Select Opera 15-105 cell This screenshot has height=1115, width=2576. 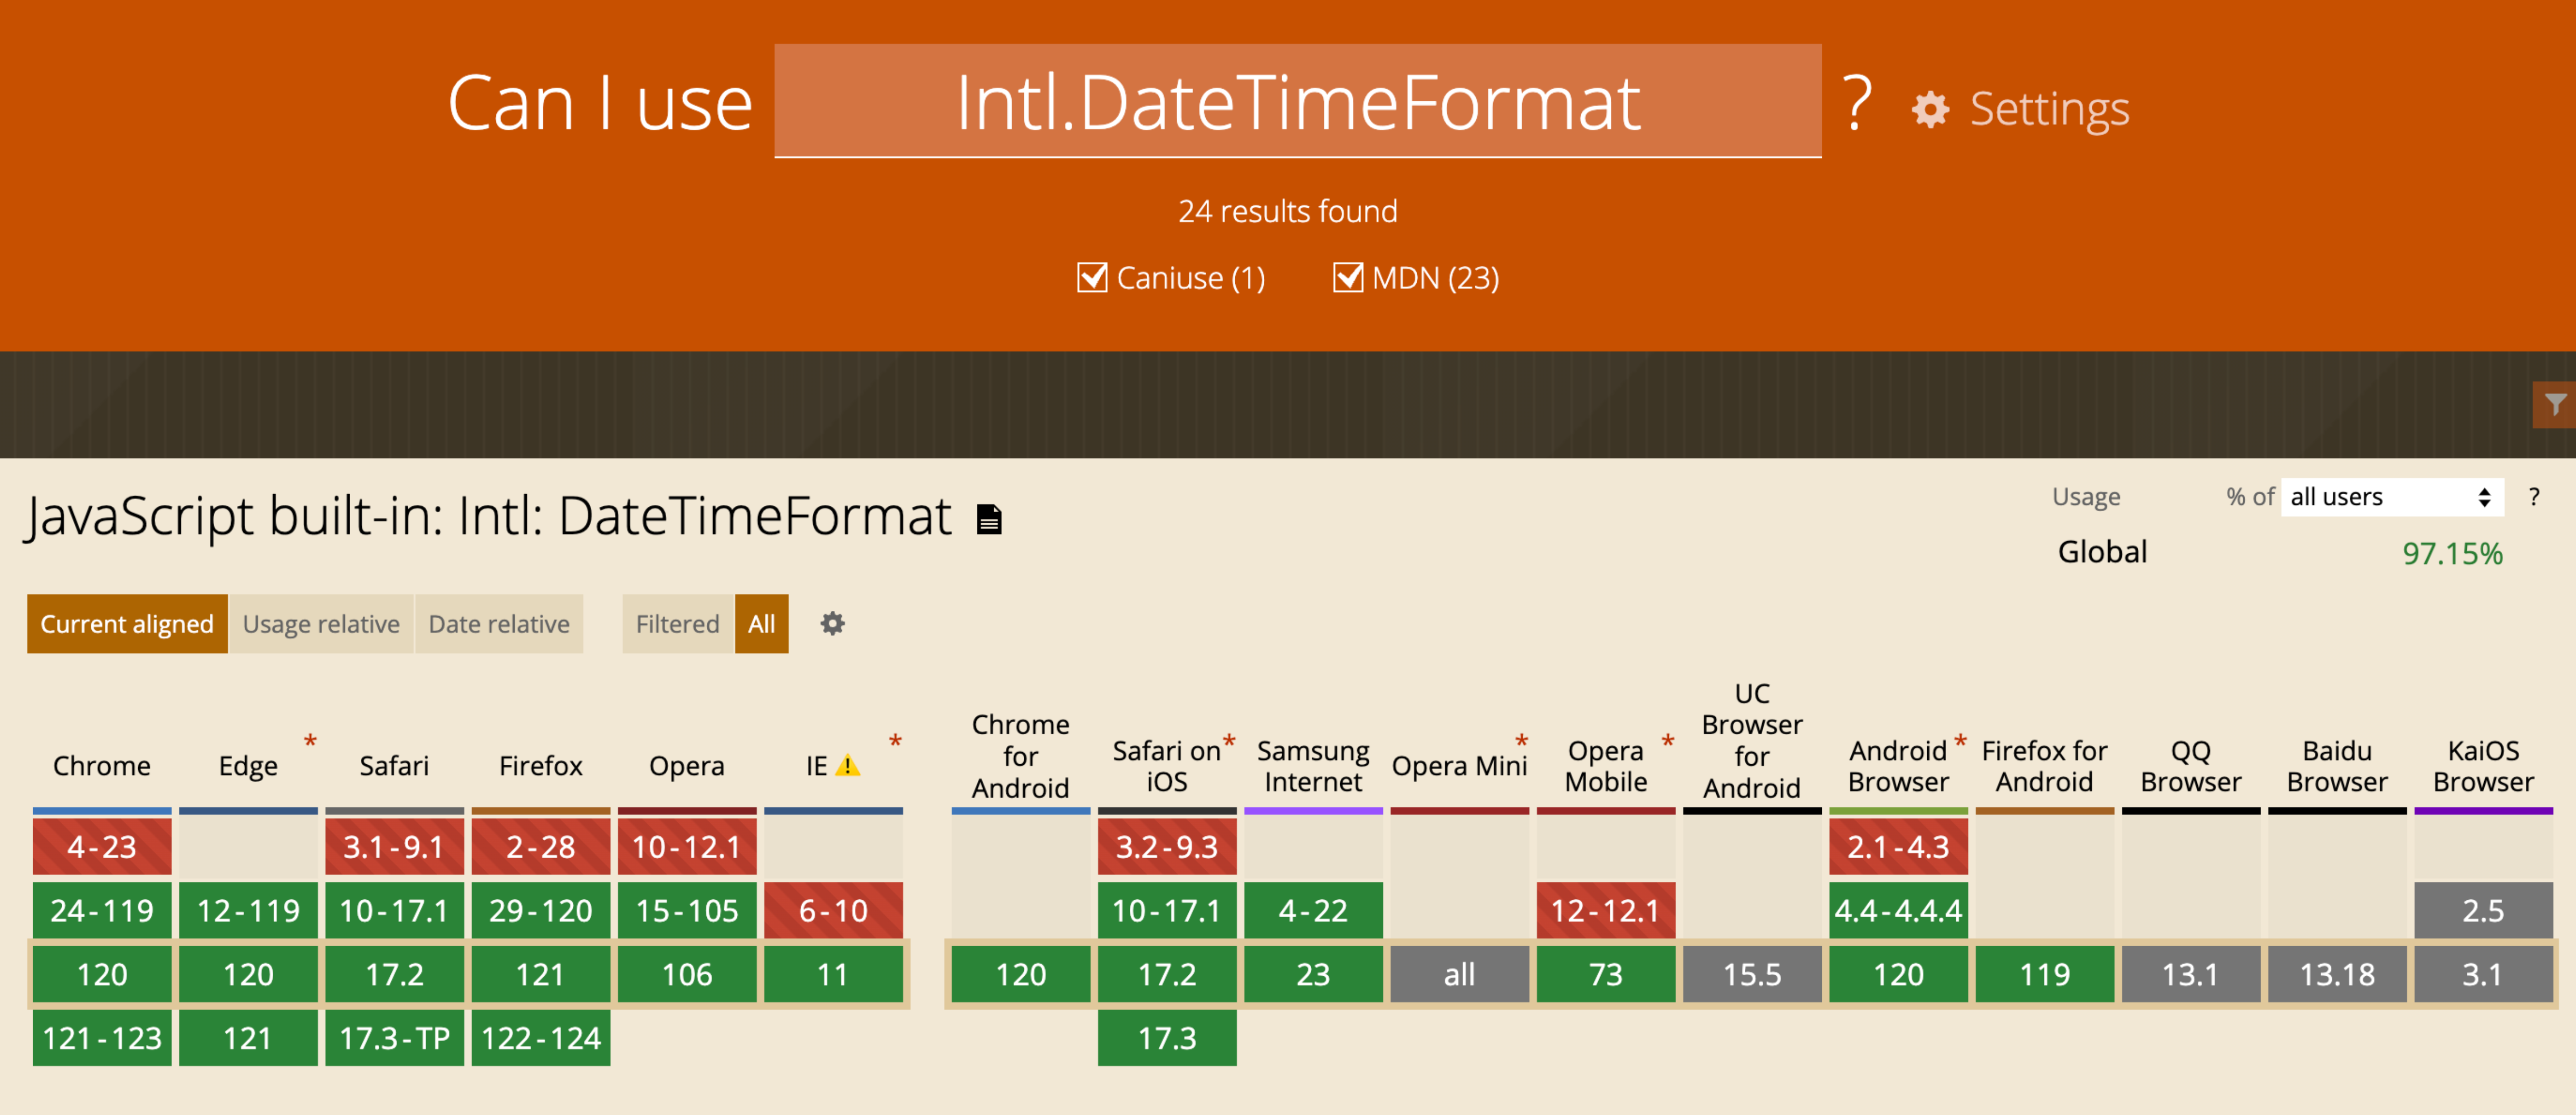tap(687, 910)
